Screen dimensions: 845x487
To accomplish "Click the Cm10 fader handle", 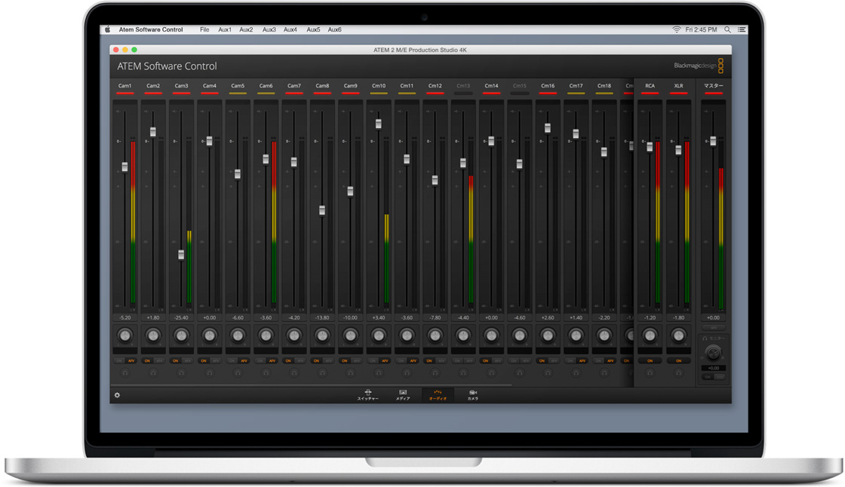I will pyautogui.click(x=378, y=124).
